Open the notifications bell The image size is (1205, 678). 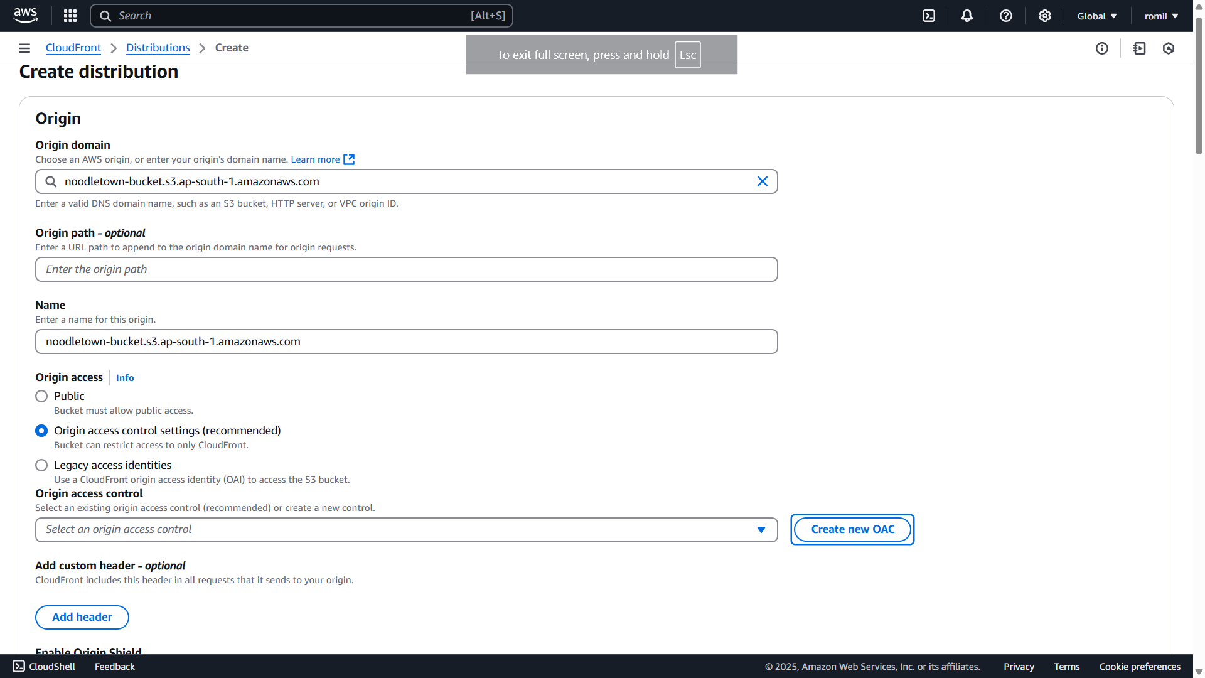point(967,16)
